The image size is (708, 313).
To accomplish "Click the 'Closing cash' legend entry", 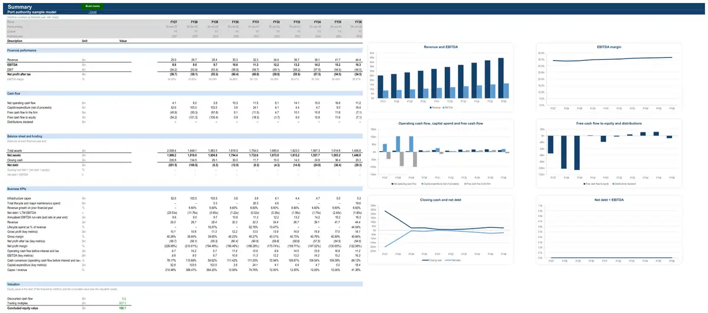I will pyautogui.click(x=433, y=260).
